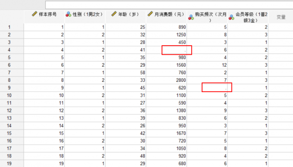
Task: Click the nominal balls icon beside 性别 header
Action: 69,14
